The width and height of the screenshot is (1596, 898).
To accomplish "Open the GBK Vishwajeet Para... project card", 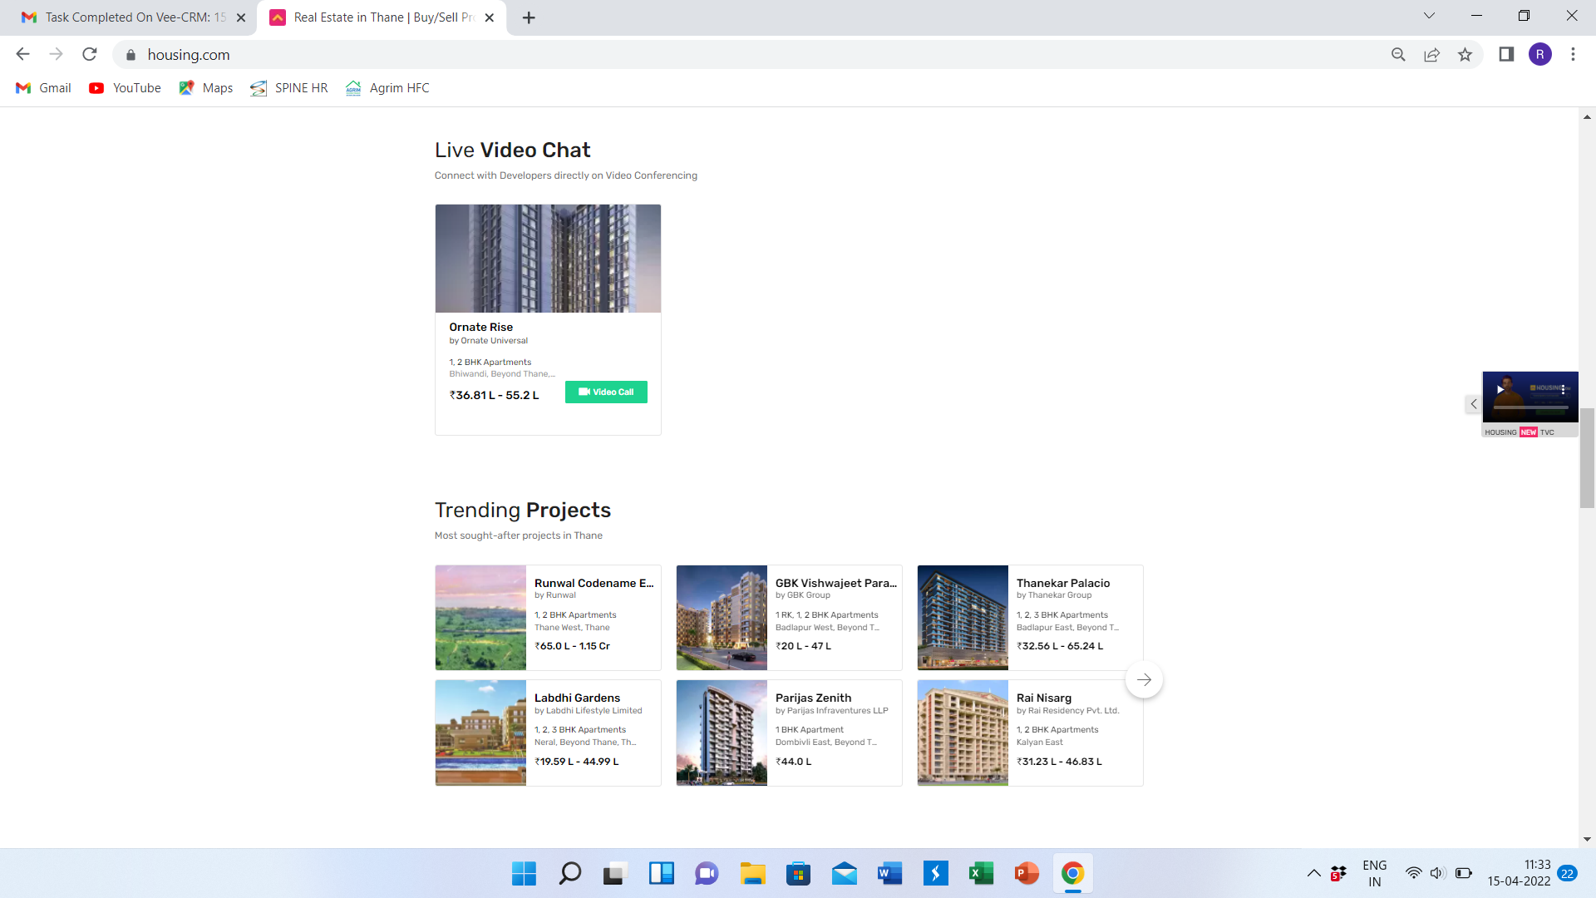I will (789, 618).
